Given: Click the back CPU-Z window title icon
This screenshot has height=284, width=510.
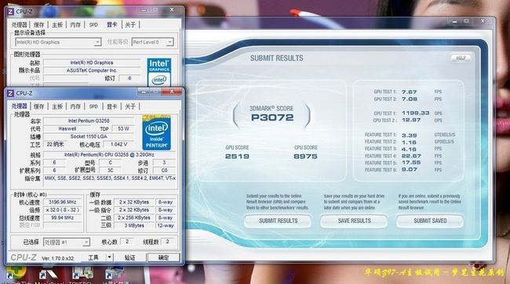Looking at the screenshot, I should [x=10, y=12].
